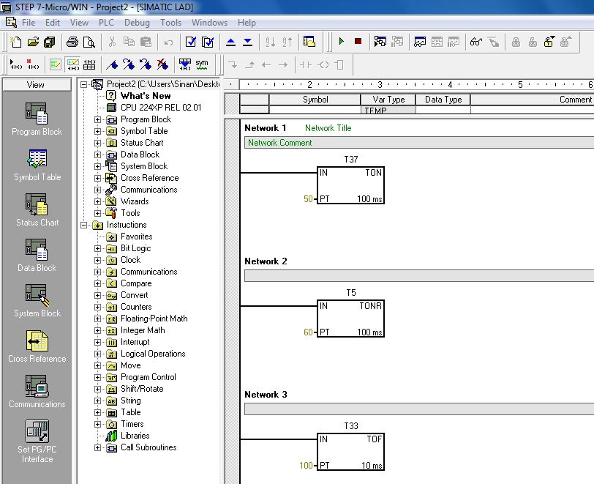594x484 pixels.
Task: Select the T5 TONR timer box
Action: coord(351,319)
